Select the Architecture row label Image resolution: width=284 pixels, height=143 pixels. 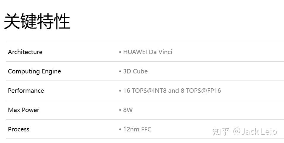click(25, 52)
